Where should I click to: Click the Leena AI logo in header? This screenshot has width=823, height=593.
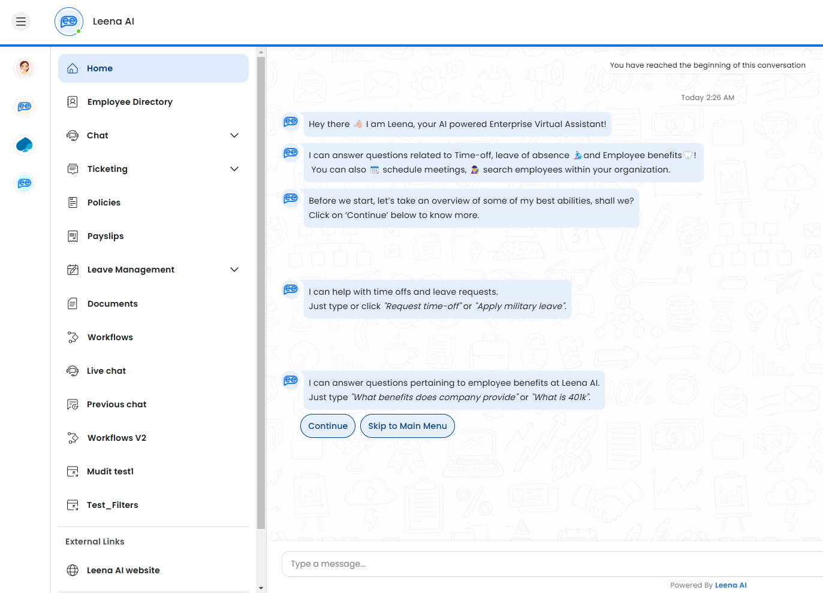[x=69, y=22]
